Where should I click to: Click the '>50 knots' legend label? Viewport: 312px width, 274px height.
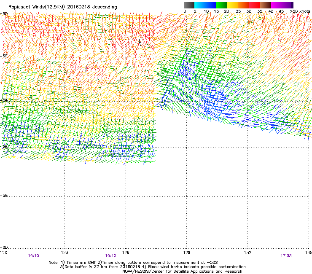point(300,11)
